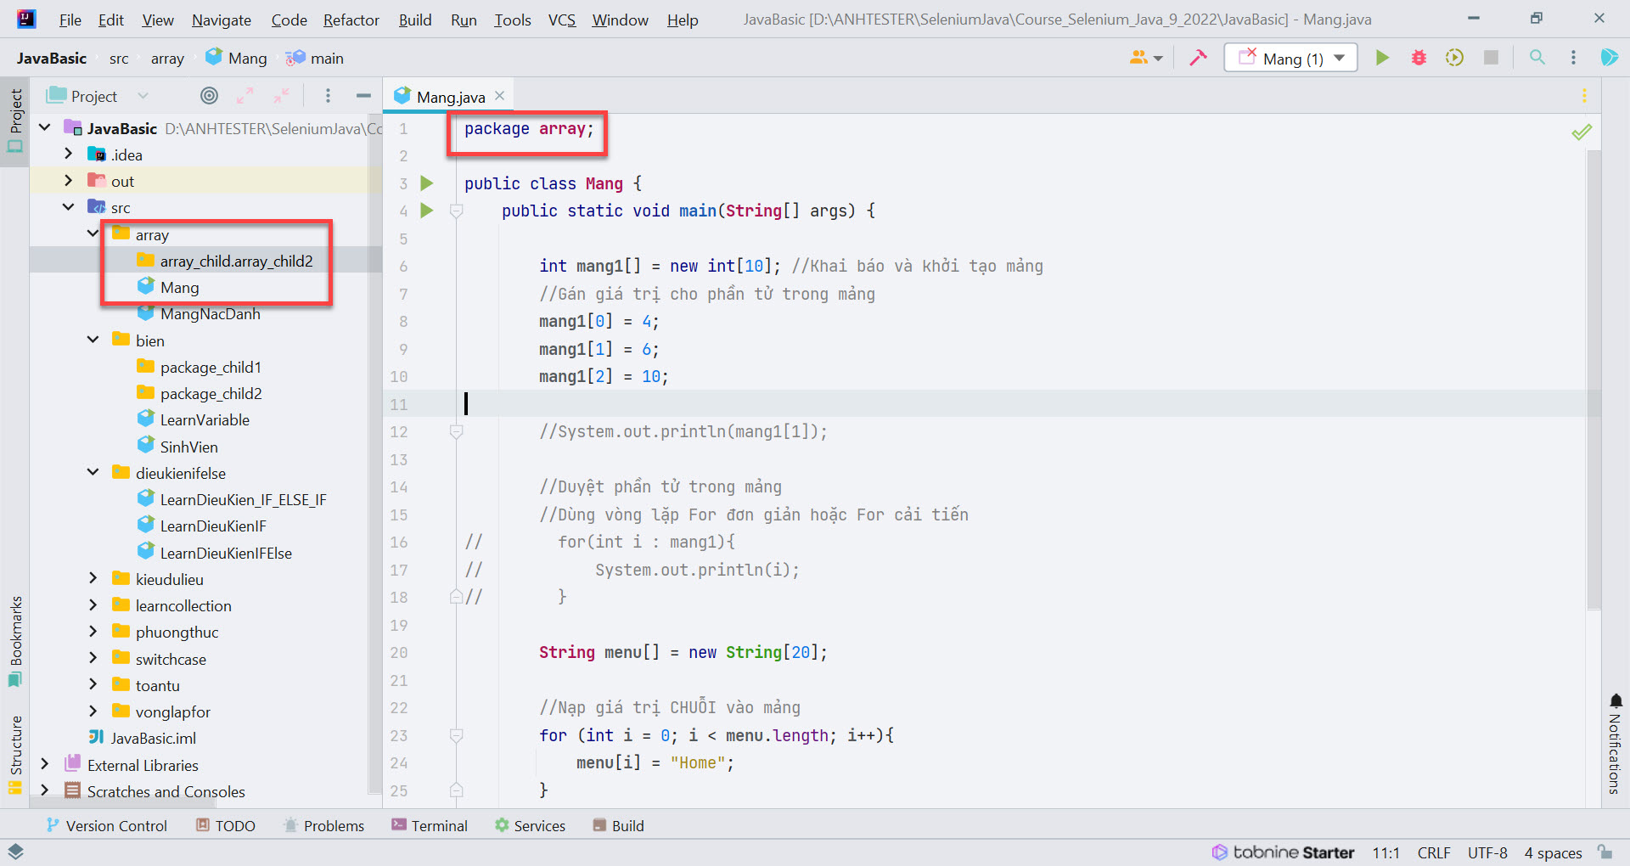This screenshot has height=866, width=1630.
Task: Change CRLF line separator in status bar
Action: point(1434,852)
